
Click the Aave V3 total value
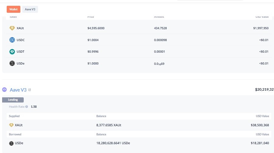point(264,90)
